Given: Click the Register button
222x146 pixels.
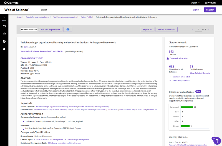Looking at the screenshot, I should pyautogui.click(x=210, y=10).
